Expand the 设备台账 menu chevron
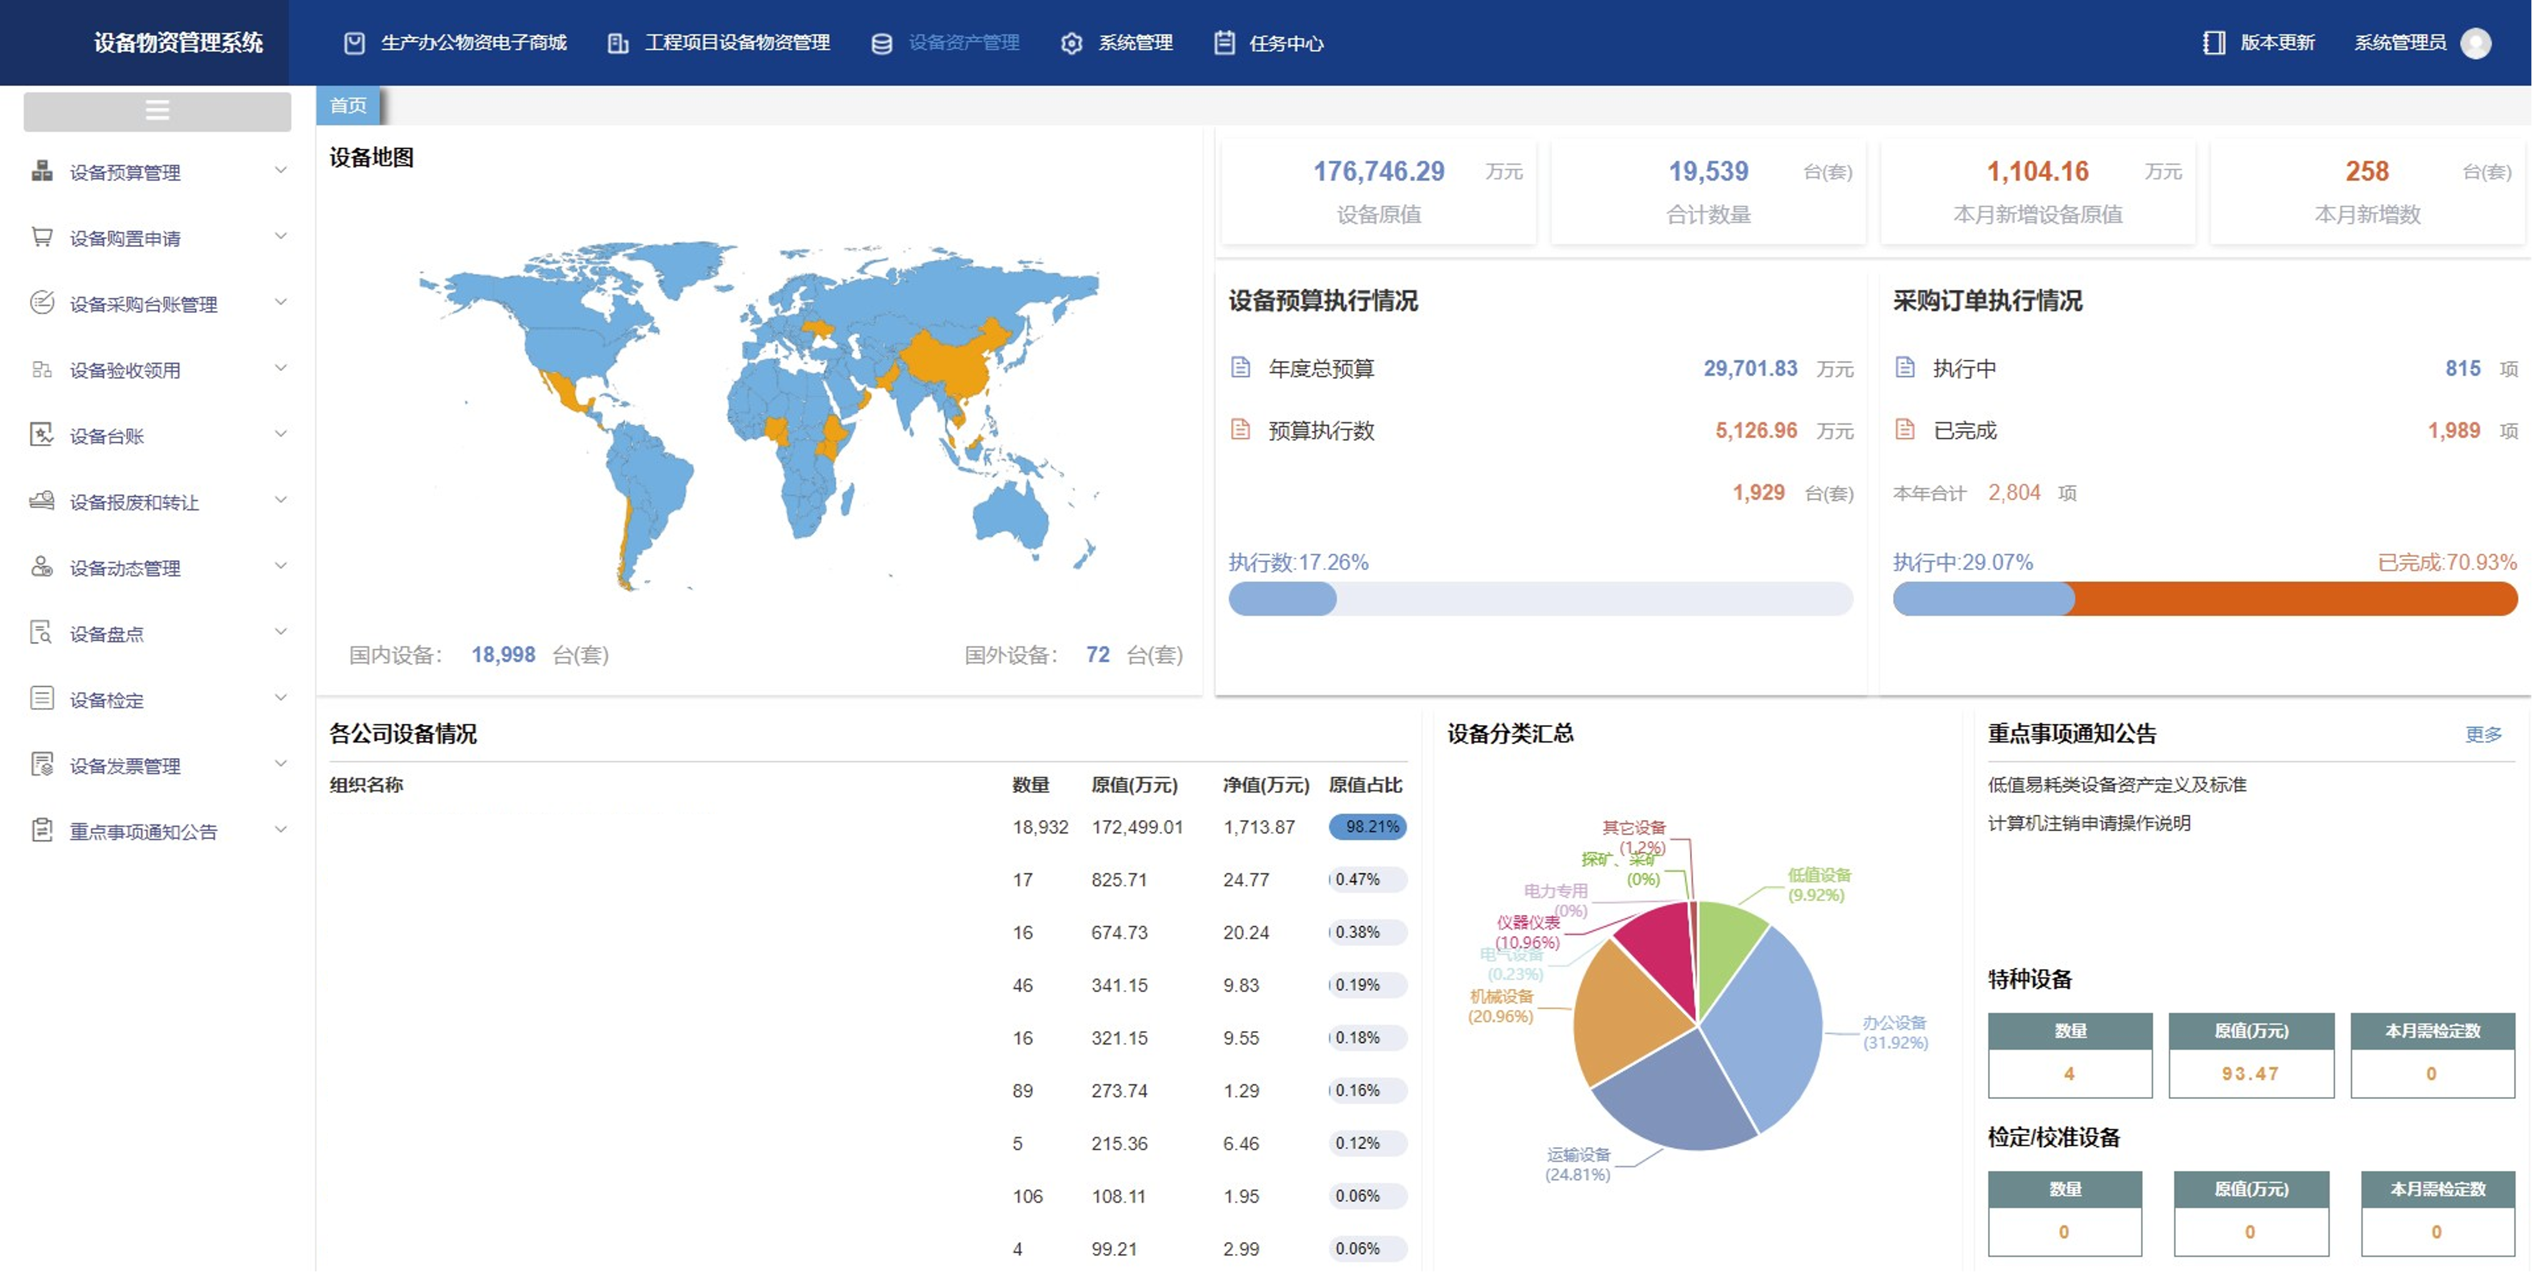 280,433
